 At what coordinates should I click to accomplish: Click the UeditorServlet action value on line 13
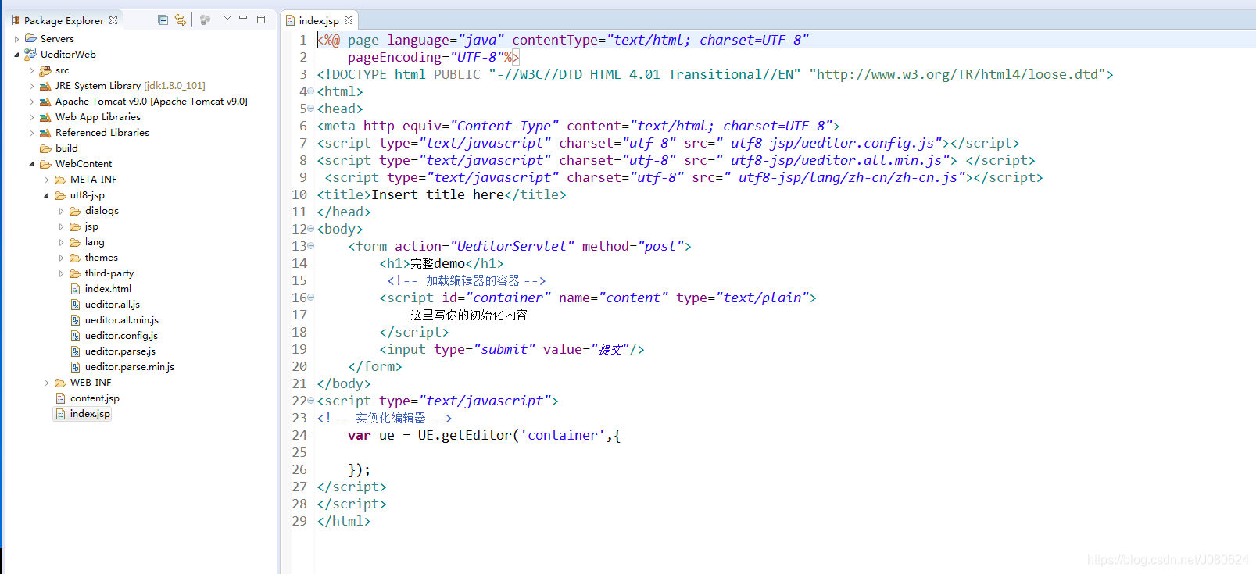[x=512, y=246]
